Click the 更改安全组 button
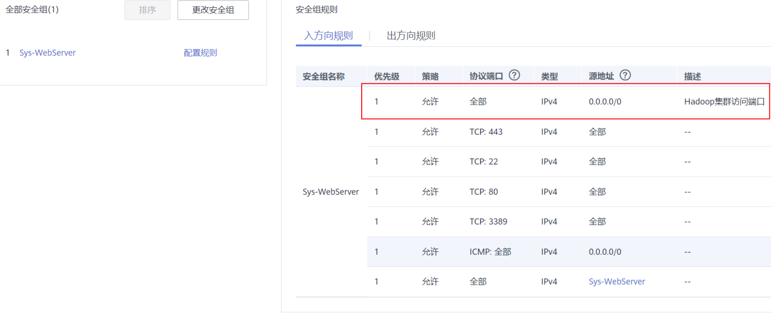This screenshot has width=771, height=316. point(213,10)
